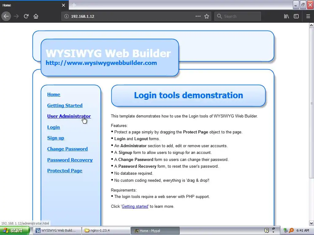Screen dimensions: 314x235
Task: Open a new tab with plus button
Action: (x=74, y=5)
